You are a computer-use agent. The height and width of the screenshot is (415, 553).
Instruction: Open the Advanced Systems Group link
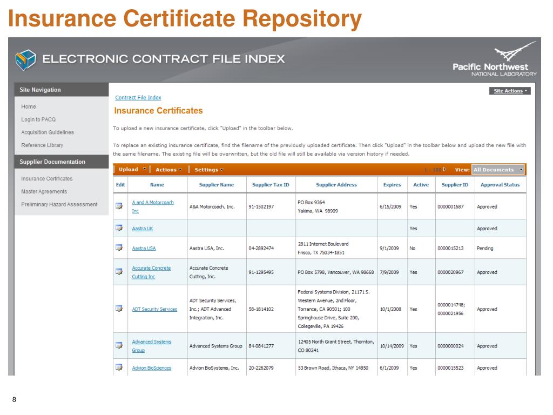point(152,346)
